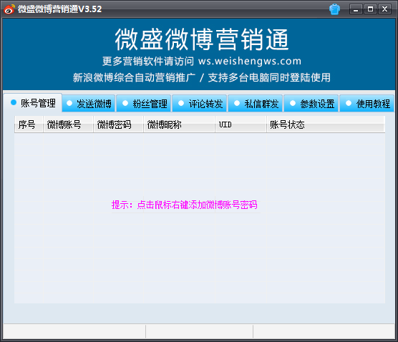Image resolution: width=398 pixels, height=342 pixels.
Task: Click the UID column header
Action: (x=241, y=124)
